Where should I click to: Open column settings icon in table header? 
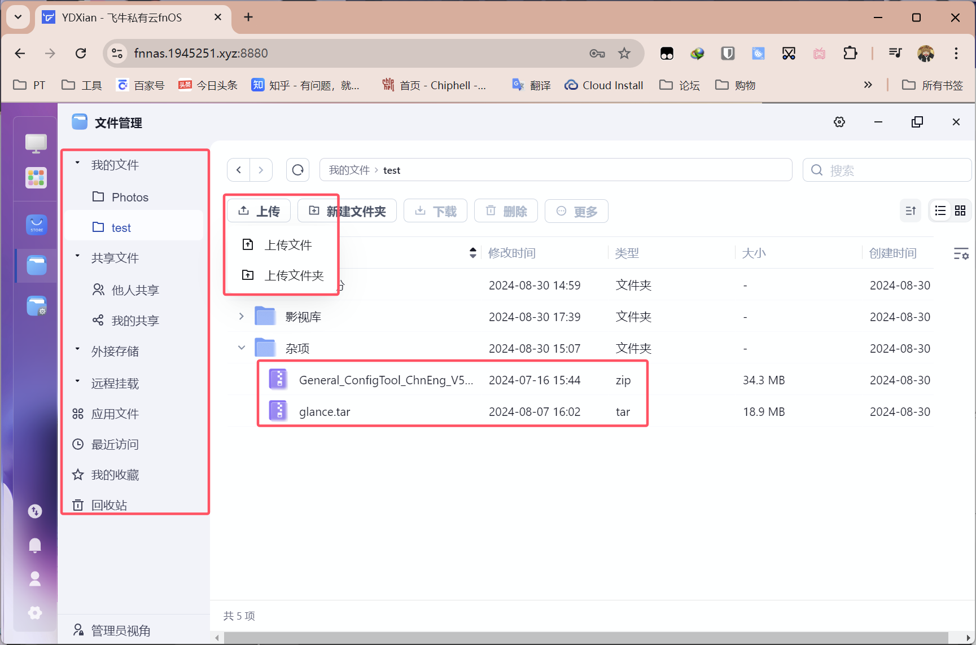click(961, 253)
